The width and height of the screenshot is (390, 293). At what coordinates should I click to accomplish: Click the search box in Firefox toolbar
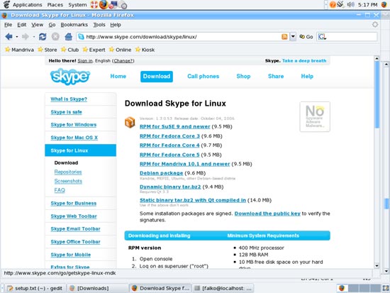(347, 37)
